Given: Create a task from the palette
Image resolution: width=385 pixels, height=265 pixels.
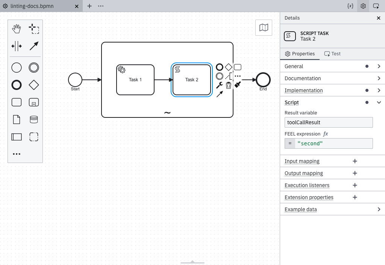Looking at the screenshot, I should pos(17,102).
